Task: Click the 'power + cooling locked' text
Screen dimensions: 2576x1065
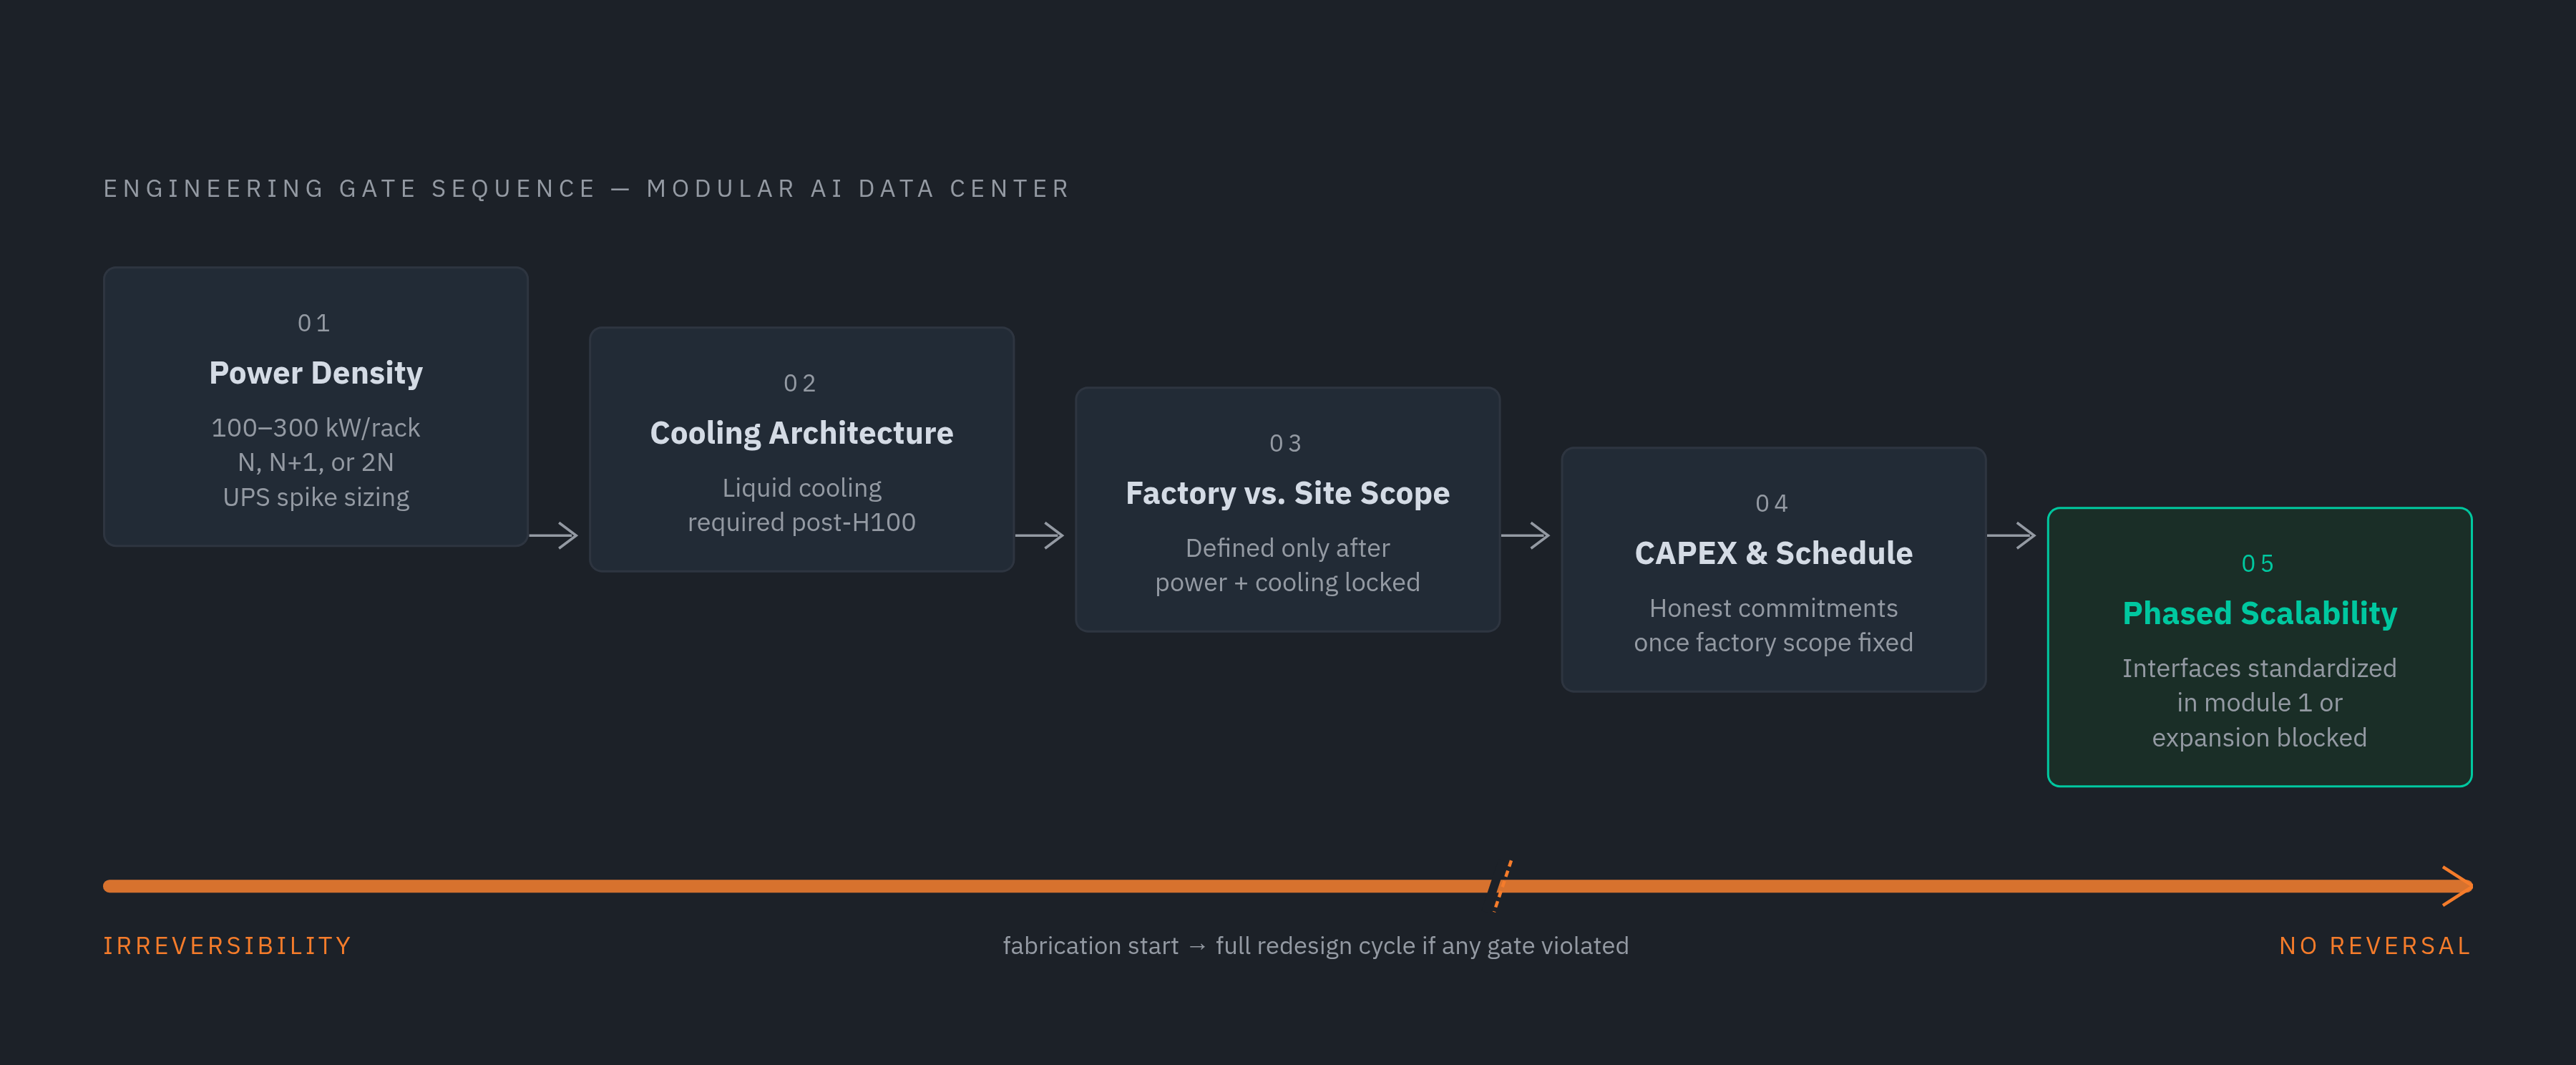Action: pos(1288,583)
